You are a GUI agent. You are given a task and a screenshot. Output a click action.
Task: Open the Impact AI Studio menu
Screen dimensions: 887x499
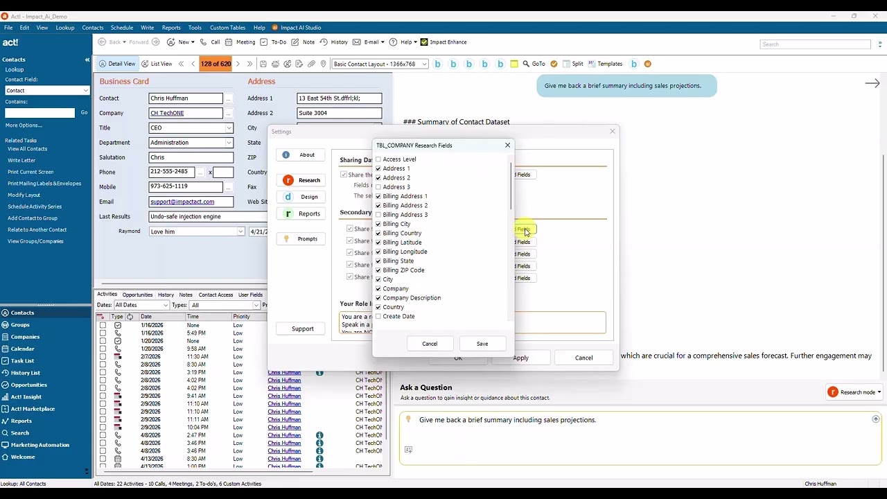(297, 28)
